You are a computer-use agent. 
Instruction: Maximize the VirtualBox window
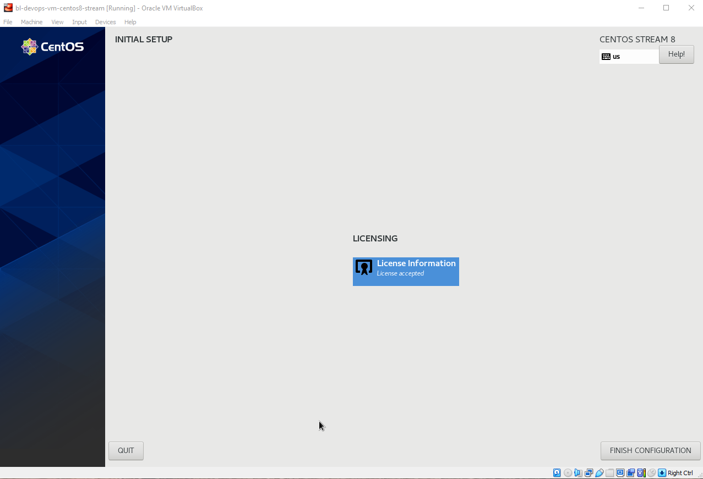[x=666, y=8]
